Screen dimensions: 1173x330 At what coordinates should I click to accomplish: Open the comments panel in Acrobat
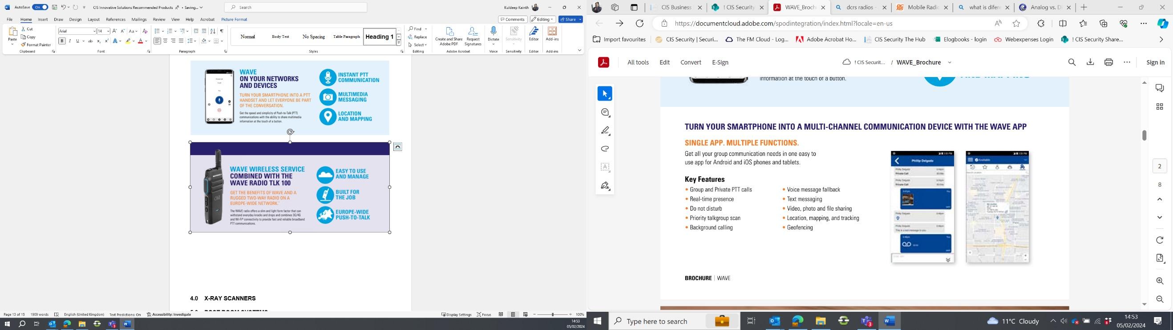pos(1159,88)
